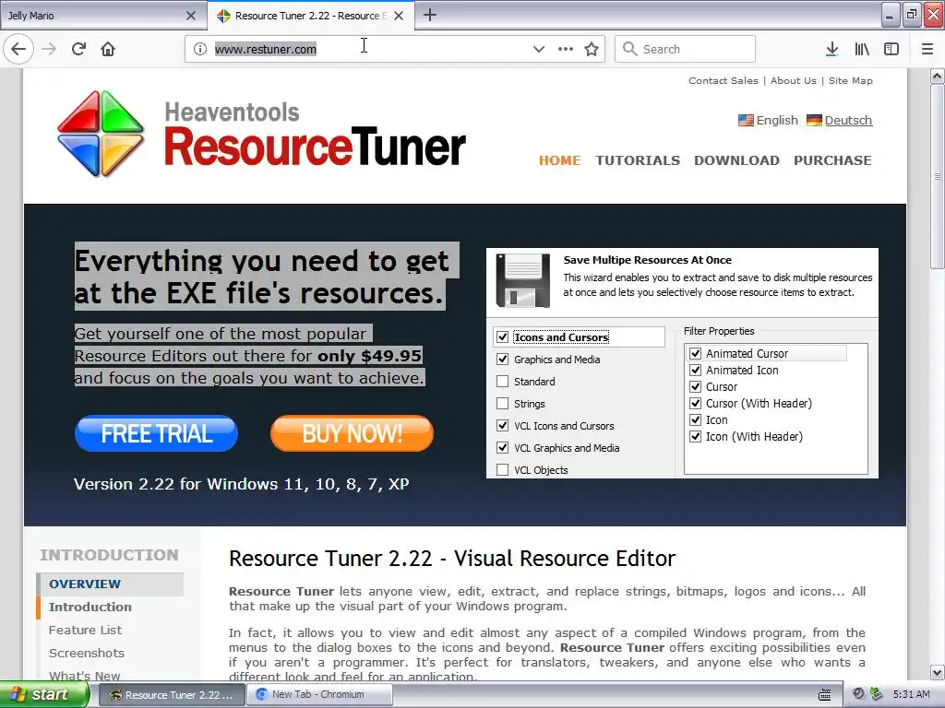Click the page vertical scrollbar thumb
This screenshot has height=708, width=945.
point(938,176)
